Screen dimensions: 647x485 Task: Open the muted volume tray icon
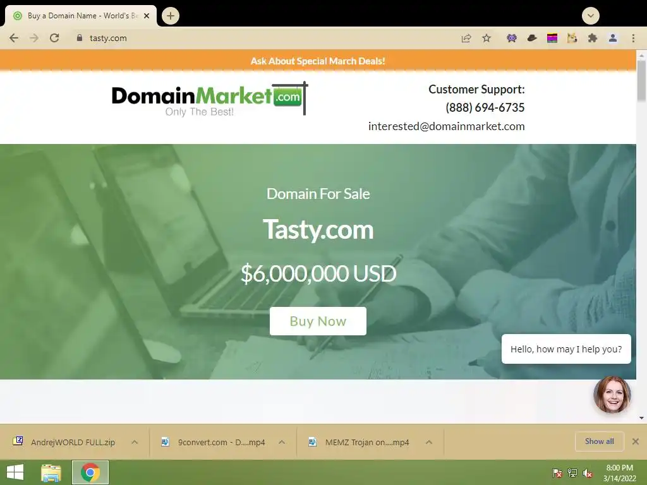[588, 472]
